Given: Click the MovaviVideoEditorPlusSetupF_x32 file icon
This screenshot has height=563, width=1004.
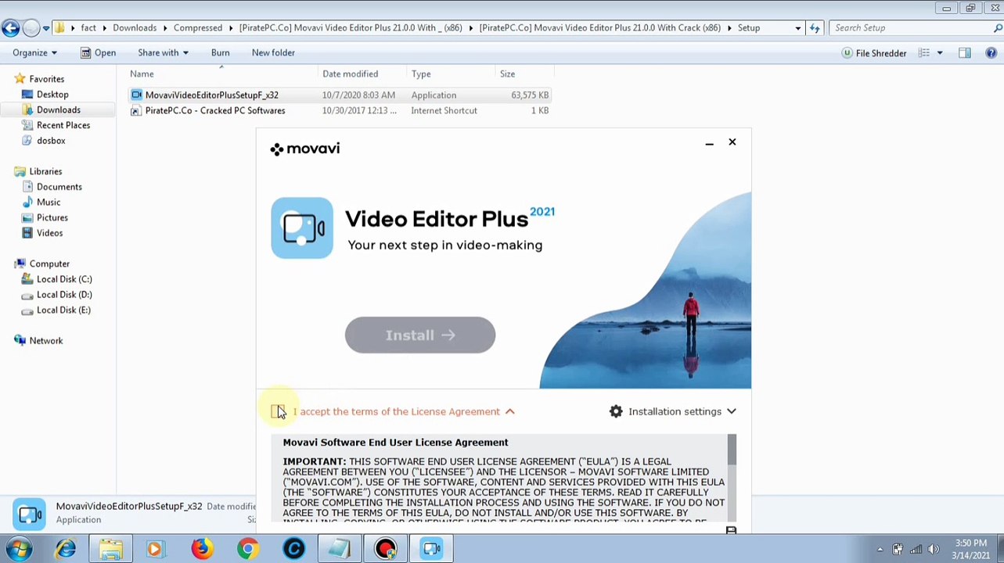Looking at the screenshot, I should pos(136,95).
